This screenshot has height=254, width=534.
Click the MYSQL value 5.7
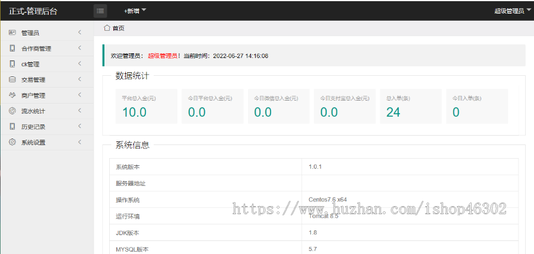[313, 249]
